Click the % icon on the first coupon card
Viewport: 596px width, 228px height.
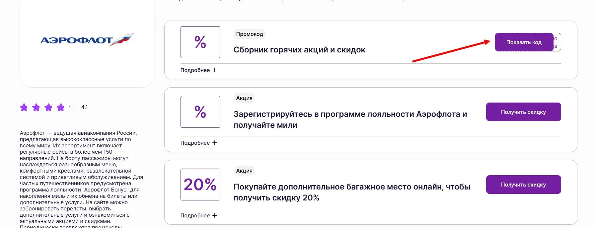coord(200,42)
